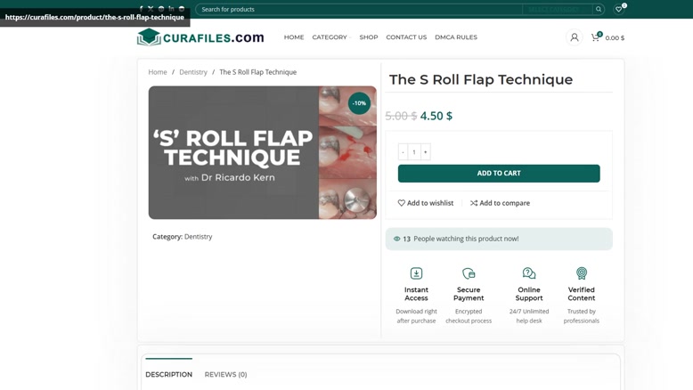Viewport: 693px width, 390px height.
Task: Click the eye icon beside people watching
Action: pos(397,239)
